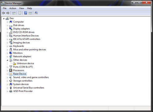Screen dimensions: 153x112
Task: Select the Storage controllers label
Action: coord(23,81)
